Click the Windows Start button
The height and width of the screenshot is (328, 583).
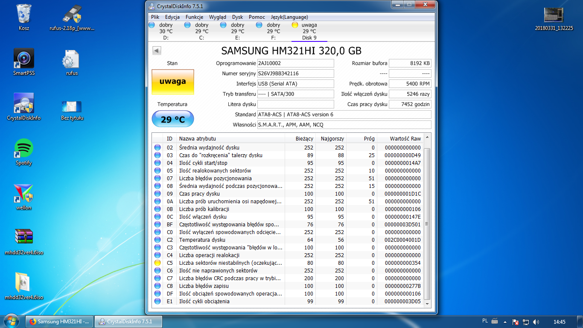(11, 321)
